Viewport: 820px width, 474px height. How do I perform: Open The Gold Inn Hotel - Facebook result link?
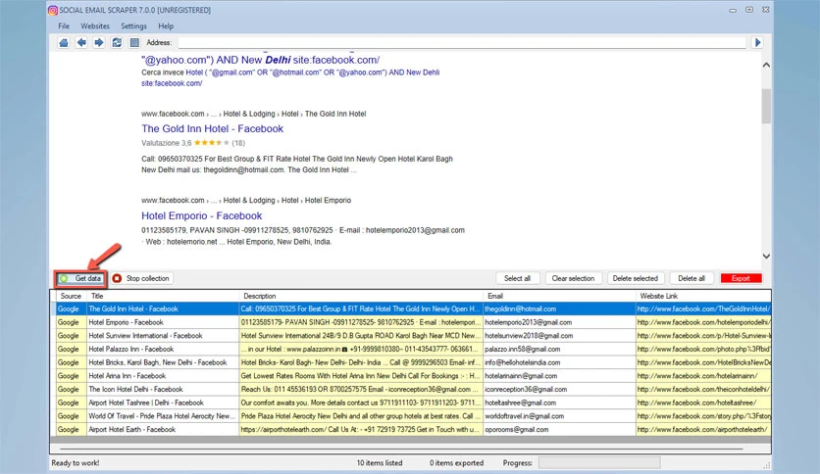[x=212, y=128]
